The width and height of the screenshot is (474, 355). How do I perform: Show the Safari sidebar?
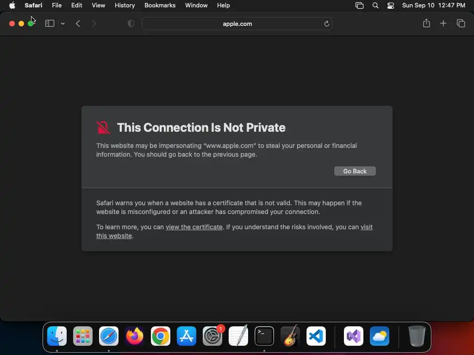tap(50, 24)
